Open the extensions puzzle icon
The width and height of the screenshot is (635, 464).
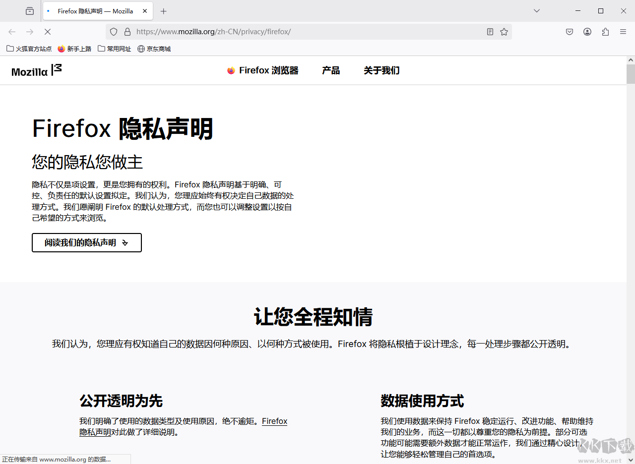[x=605, y=32]
